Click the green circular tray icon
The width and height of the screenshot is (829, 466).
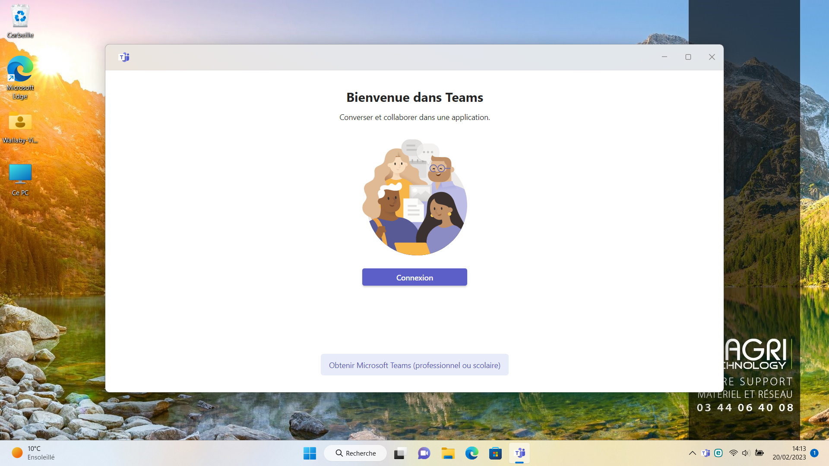(718, 453)
